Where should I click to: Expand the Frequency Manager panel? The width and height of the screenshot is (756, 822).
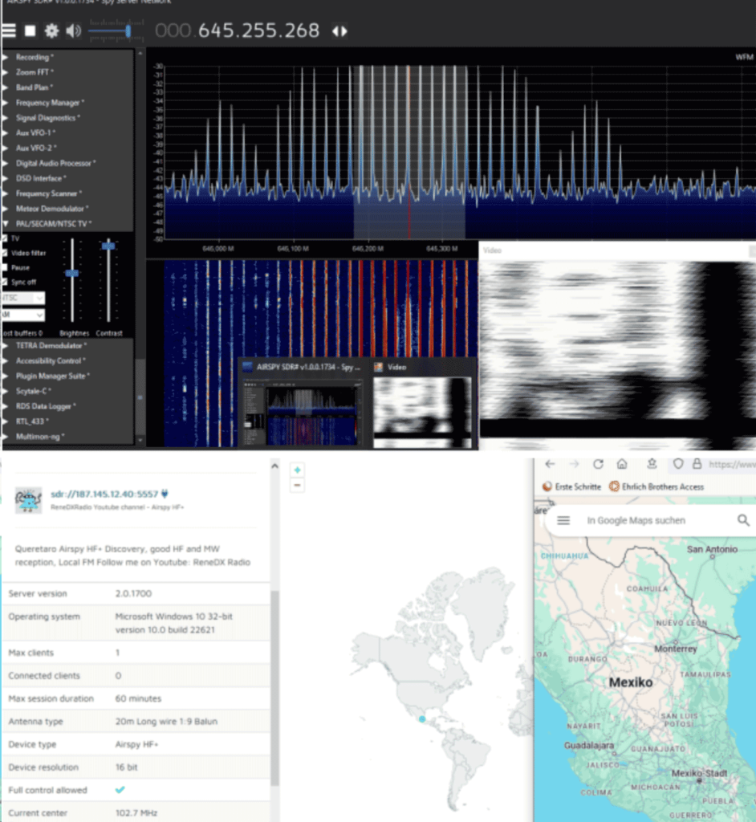(49, 103)
